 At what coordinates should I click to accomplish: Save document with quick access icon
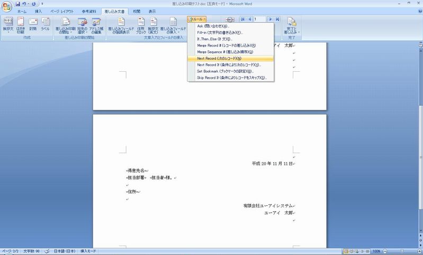pyautogui.click(x=18, y=4)
